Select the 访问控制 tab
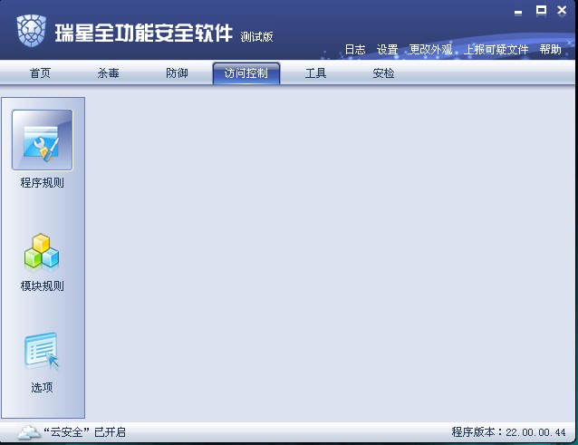The width and height of the screenshot is (578, 445). 246,73
